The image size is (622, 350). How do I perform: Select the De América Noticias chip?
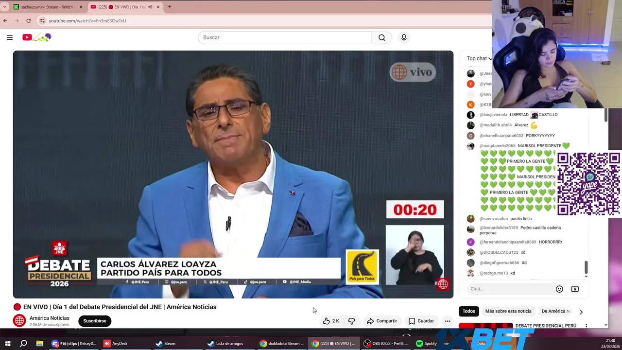point(556,311)
